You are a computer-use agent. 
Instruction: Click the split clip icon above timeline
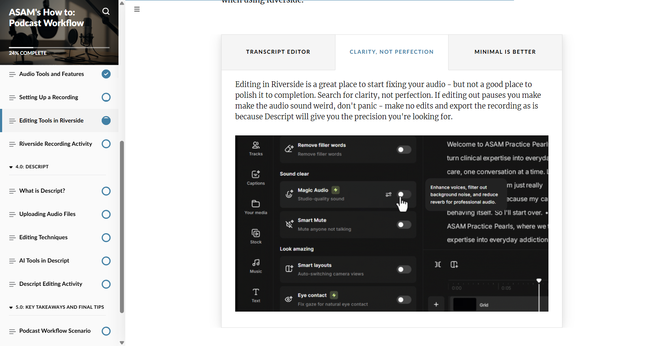438,264
